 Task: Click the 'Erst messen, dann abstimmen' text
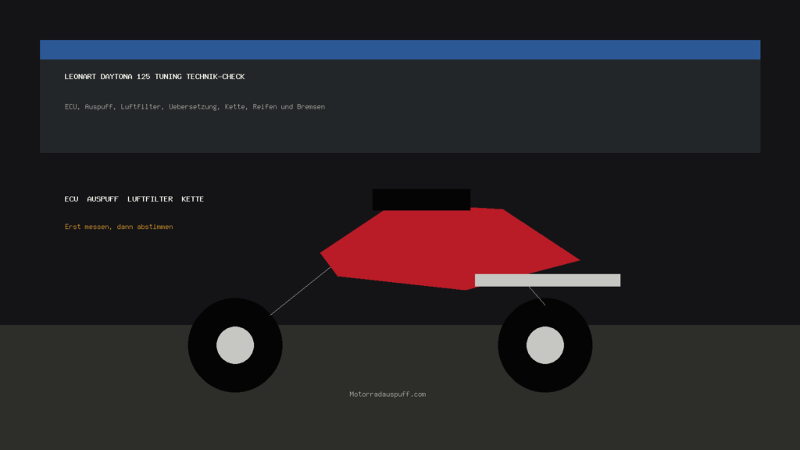pyautogui.click(x=119, y=227)
